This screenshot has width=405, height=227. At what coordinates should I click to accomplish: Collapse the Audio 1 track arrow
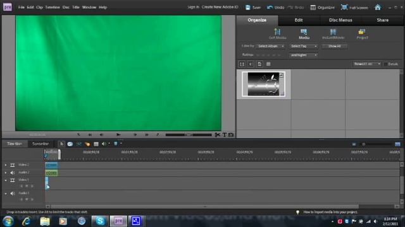pos(6,194)
